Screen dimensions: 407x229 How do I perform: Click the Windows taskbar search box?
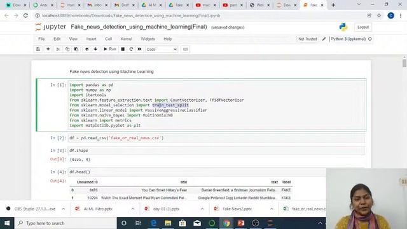pyautogui.click(x=66, y=223)
